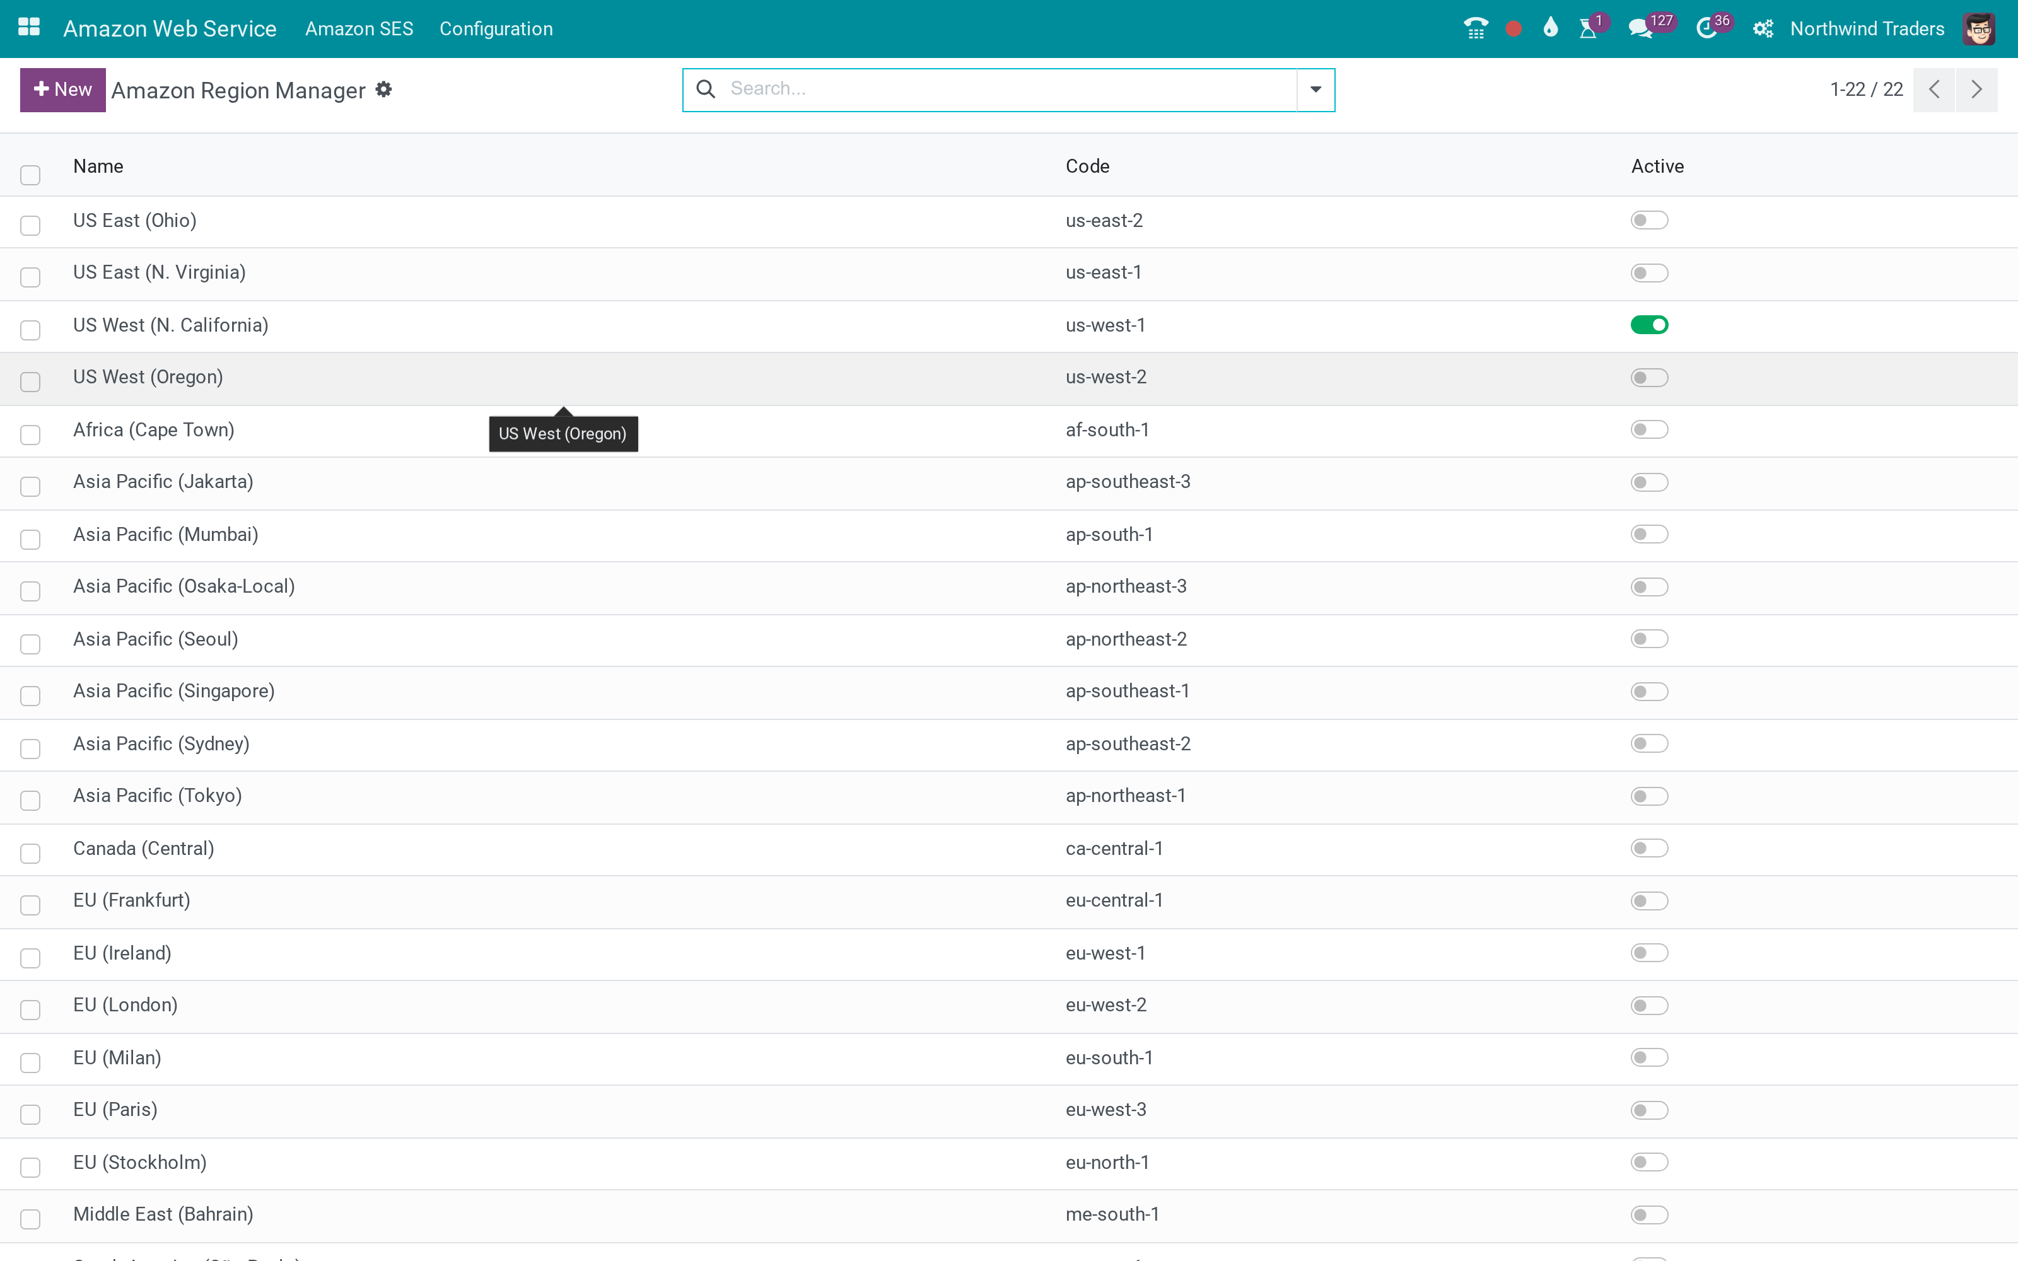The width and height of the screenshot is (2018, 1261).
Task: Enable the us-west-2 Active toggle
Action: tap(1648, 378)
